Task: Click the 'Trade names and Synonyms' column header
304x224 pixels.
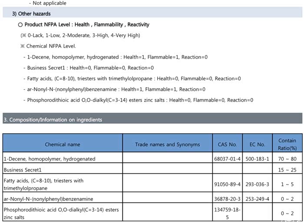Action: click(x=167, y=145)
